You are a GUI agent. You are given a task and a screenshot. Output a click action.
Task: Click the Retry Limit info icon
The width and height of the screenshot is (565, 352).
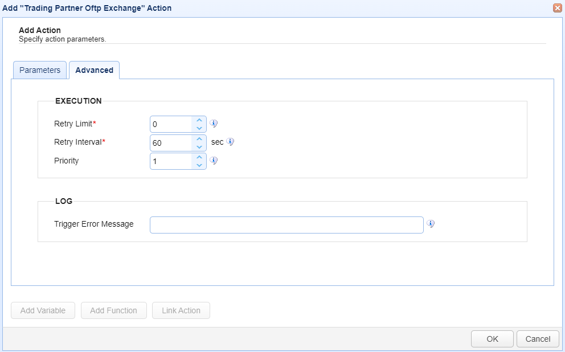(x=214, y=124)
